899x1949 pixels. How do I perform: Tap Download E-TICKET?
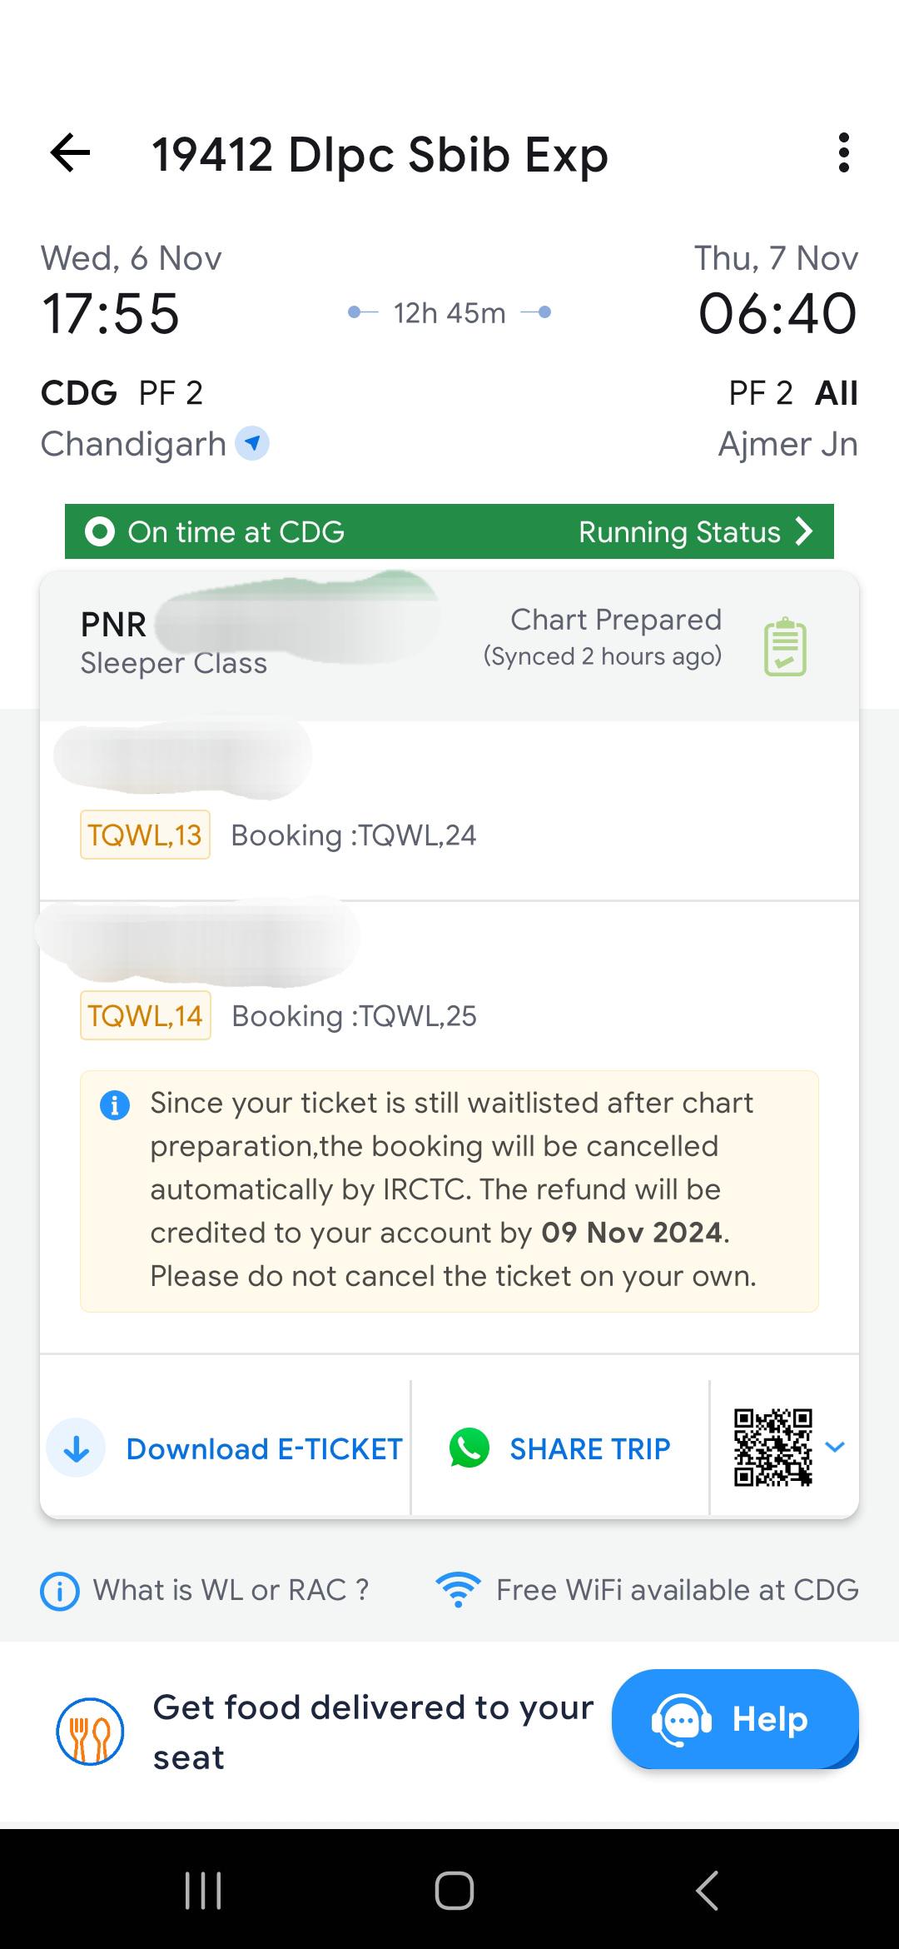(263, 1448)
